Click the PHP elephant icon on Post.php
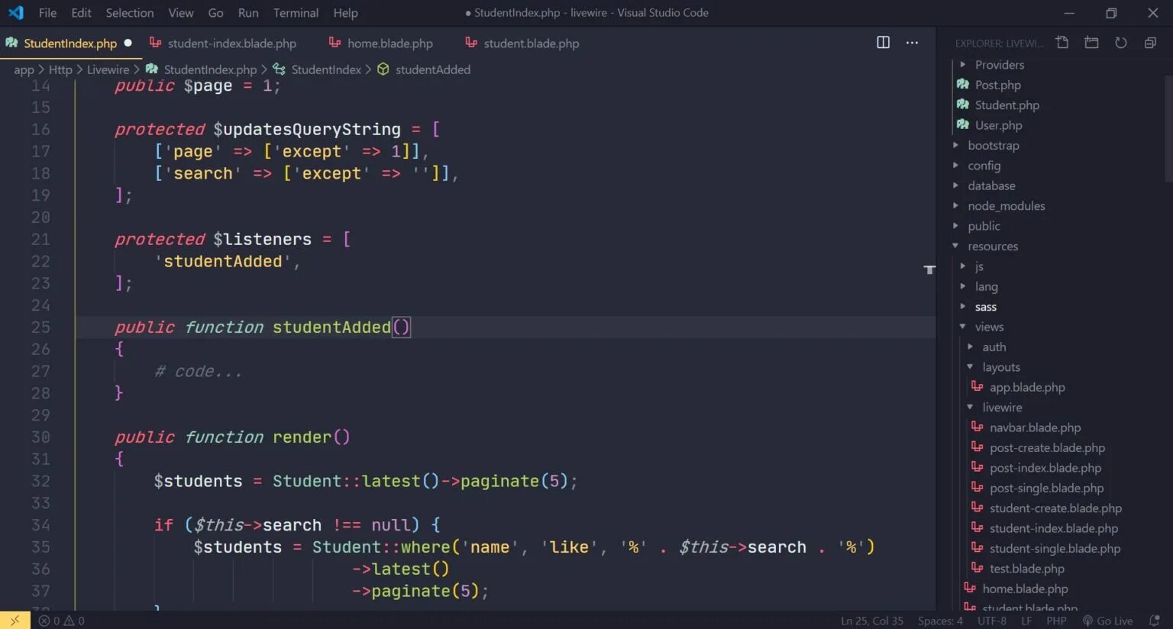 tap(963, 85)
